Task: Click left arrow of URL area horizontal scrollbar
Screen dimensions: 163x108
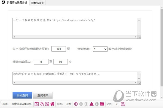Action: coord(14,37)
